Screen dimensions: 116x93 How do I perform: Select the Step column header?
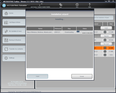click(x=69, y=28)
